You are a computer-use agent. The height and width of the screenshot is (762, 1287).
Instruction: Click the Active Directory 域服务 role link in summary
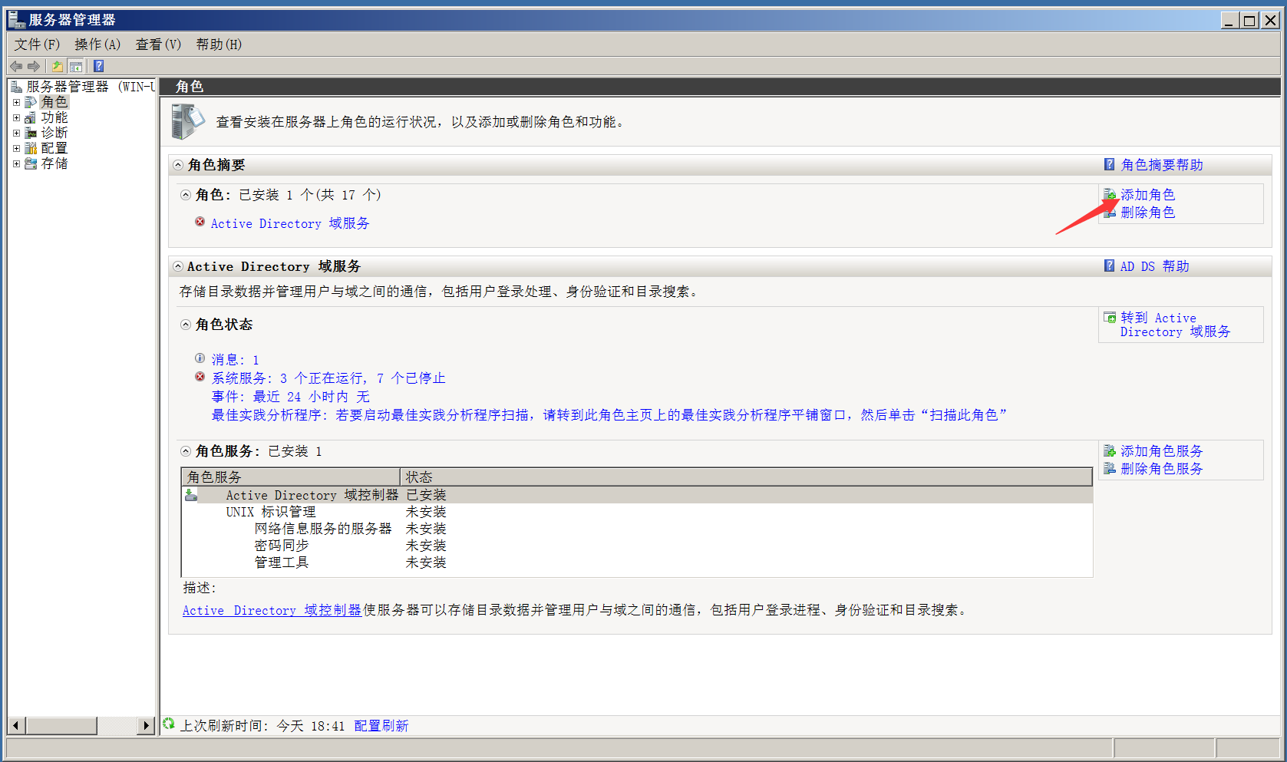[x=290, y=223]
